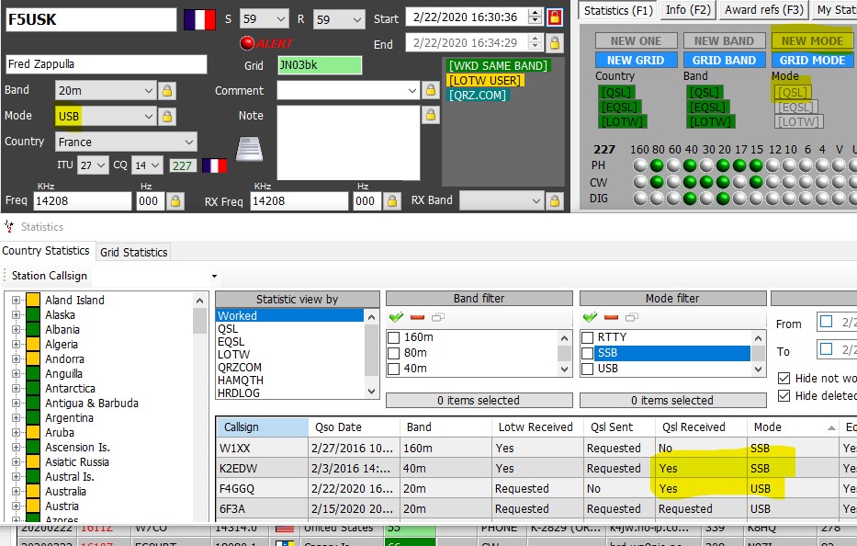
Task: Open the Band 20m dropdown
Action: (x=149, y=90)
